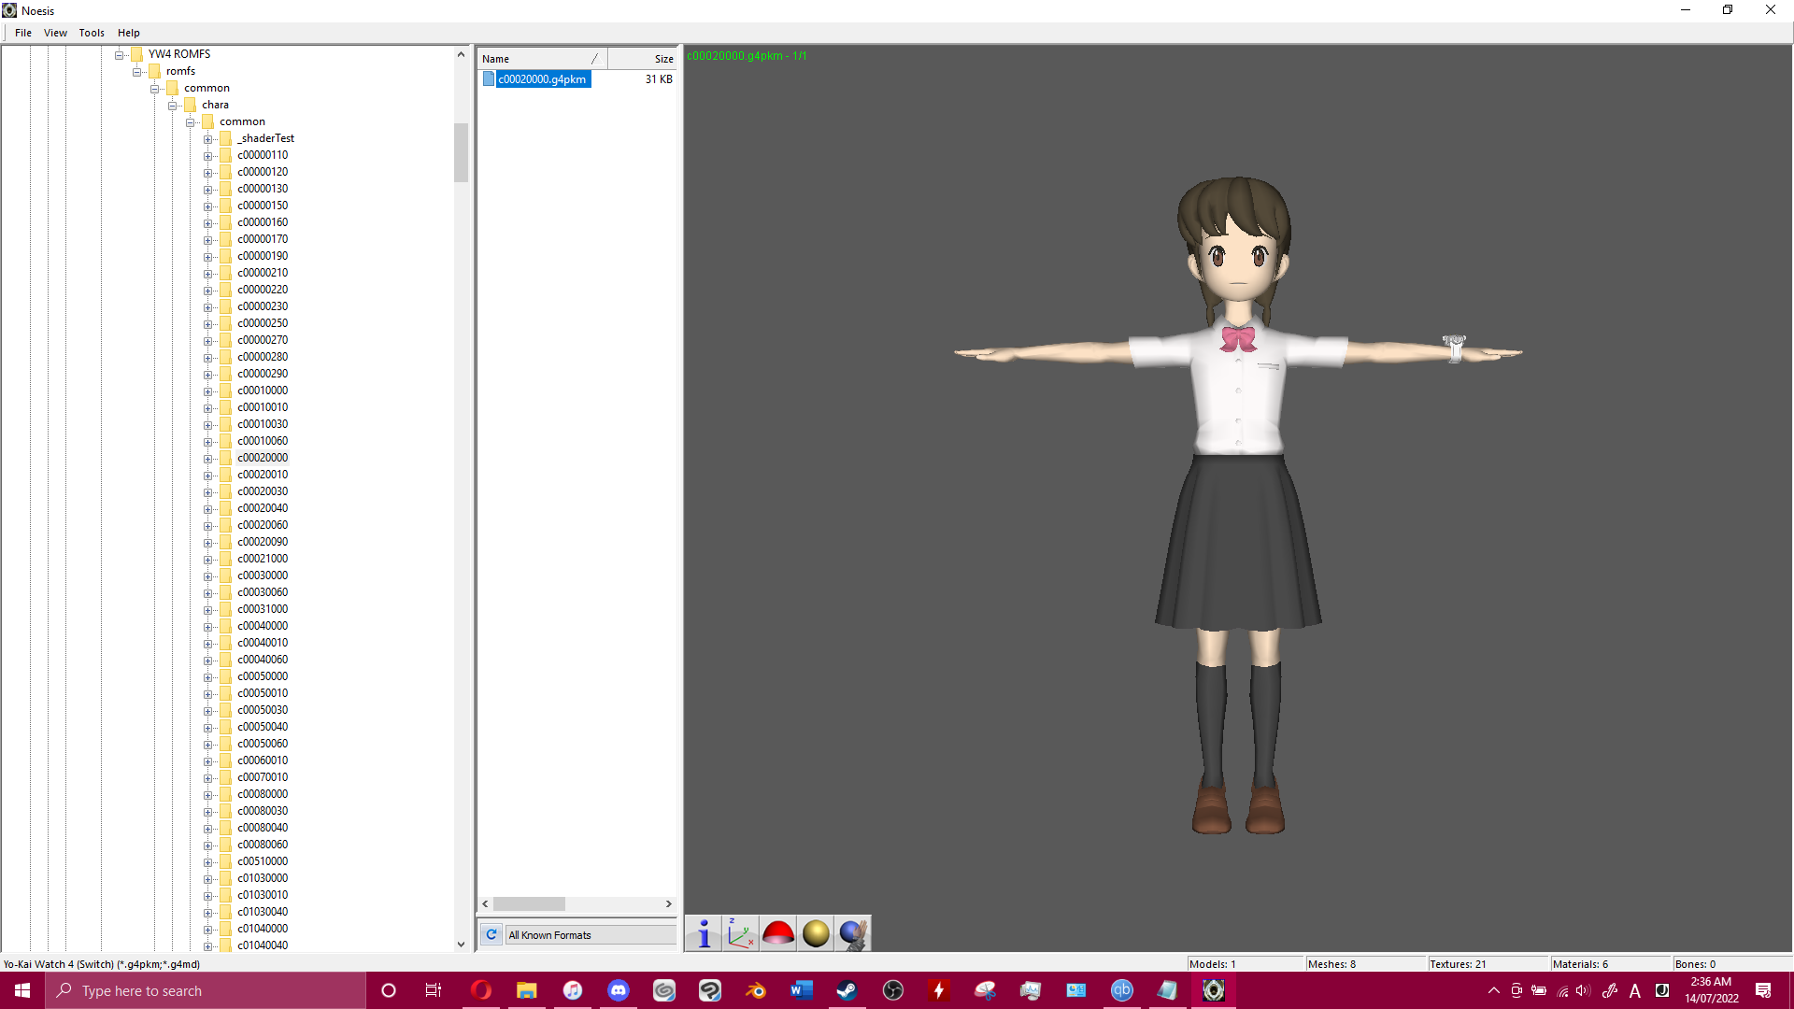The width and height of the screenshot is (1794, 1009).
Task: Click the gold sphere lighting button
Action: 816,933
